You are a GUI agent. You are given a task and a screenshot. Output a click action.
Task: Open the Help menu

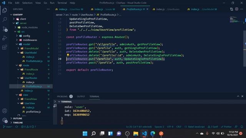pos(72,3)
